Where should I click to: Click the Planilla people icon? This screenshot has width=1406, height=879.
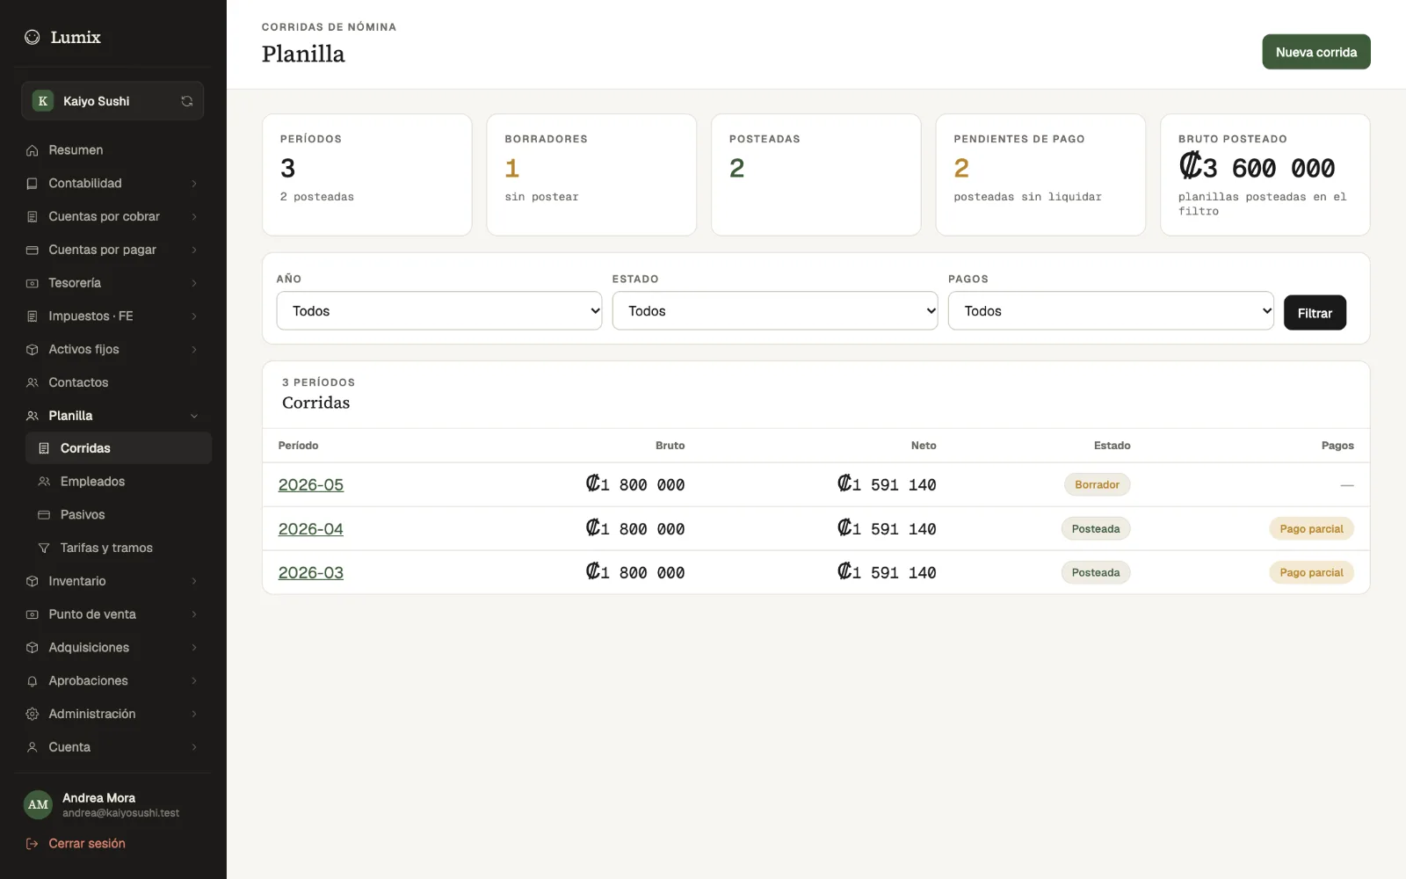33,416
